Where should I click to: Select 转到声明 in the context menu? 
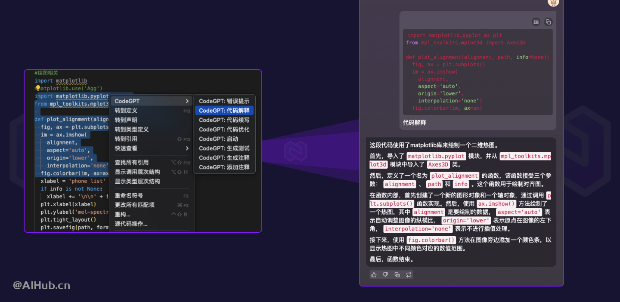coord(152,120)
